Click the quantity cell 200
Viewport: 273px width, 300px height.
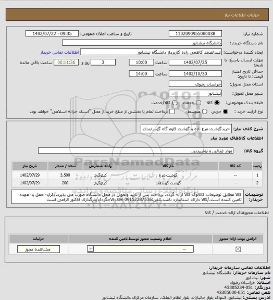click(x=65, y=183)
